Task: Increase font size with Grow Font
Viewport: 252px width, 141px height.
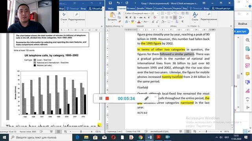Action: [153, 22]
